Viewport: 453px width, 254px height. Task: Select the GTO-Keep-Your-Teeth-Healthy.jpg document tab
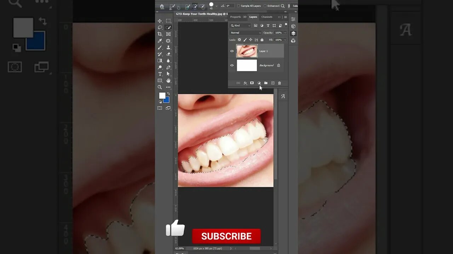202,14
